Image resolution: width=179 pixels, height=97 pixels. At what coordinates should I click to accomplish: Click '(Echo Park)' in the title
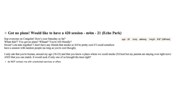[112, 33]
